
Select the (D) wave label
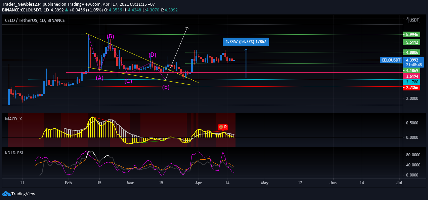pyautogui.click(x=152, y=55)
